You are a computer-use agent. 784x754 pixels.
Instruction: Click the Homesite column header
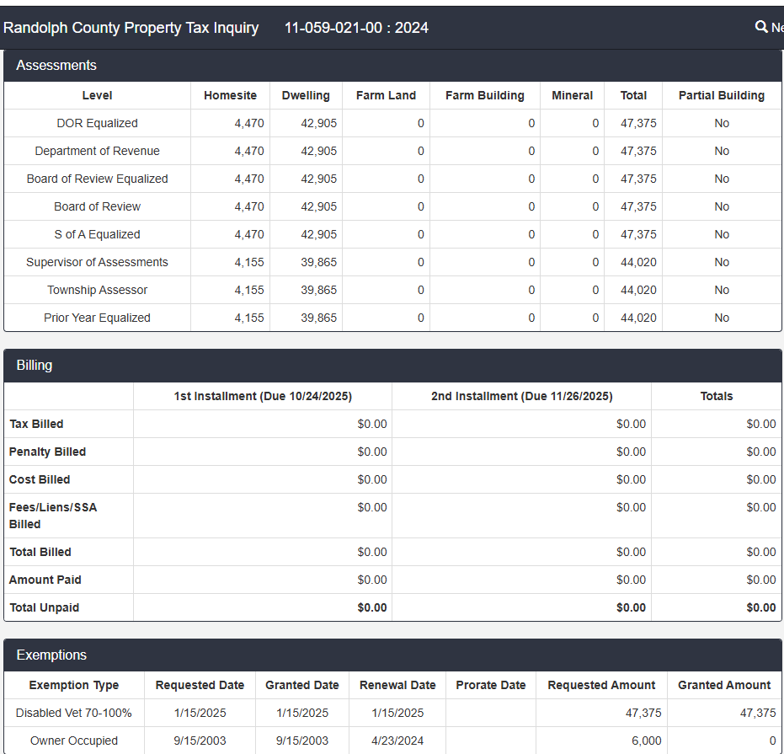[x=230, y=95]
